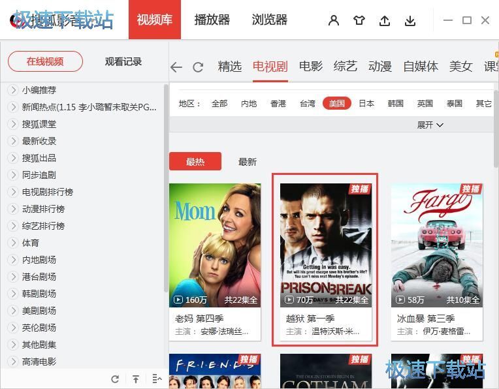Open 体育 in sidebar

point(31,243)
